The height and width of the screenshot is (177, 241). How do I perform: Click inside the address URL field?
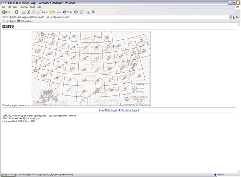pyautogui.click(x=120, y=17)
